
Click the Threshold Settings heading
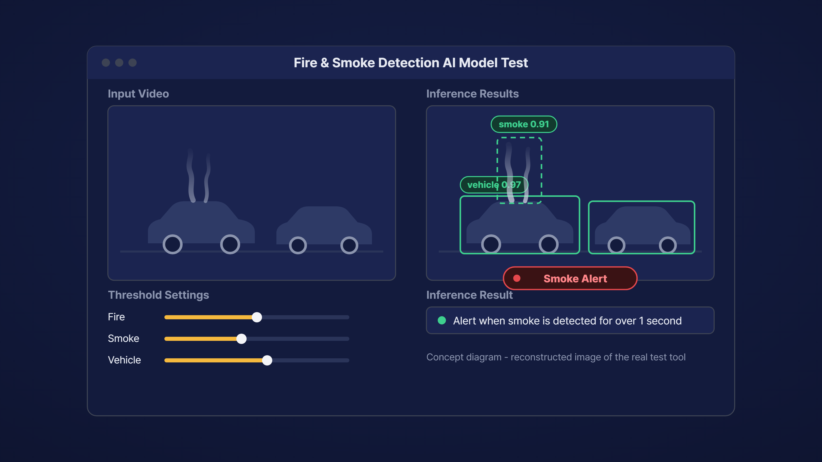coord(158,295)
